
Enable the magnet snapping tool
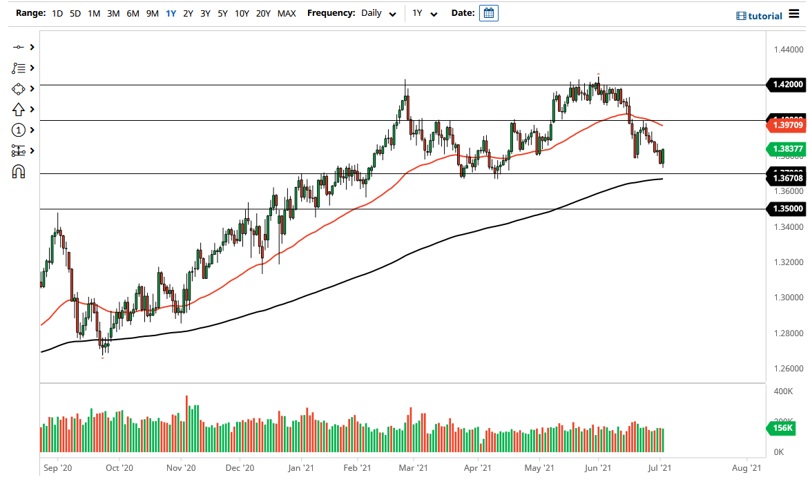click(18, 171)
